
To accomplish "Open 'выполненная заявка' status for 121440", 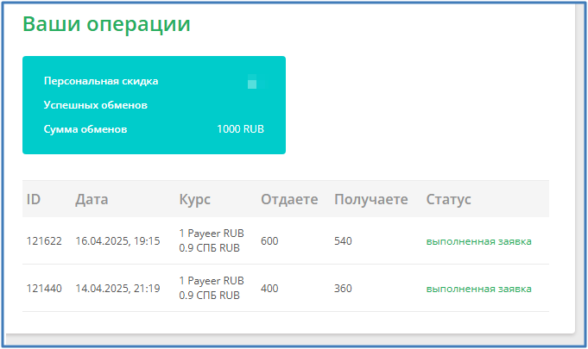I will click(x=479, y=289).
